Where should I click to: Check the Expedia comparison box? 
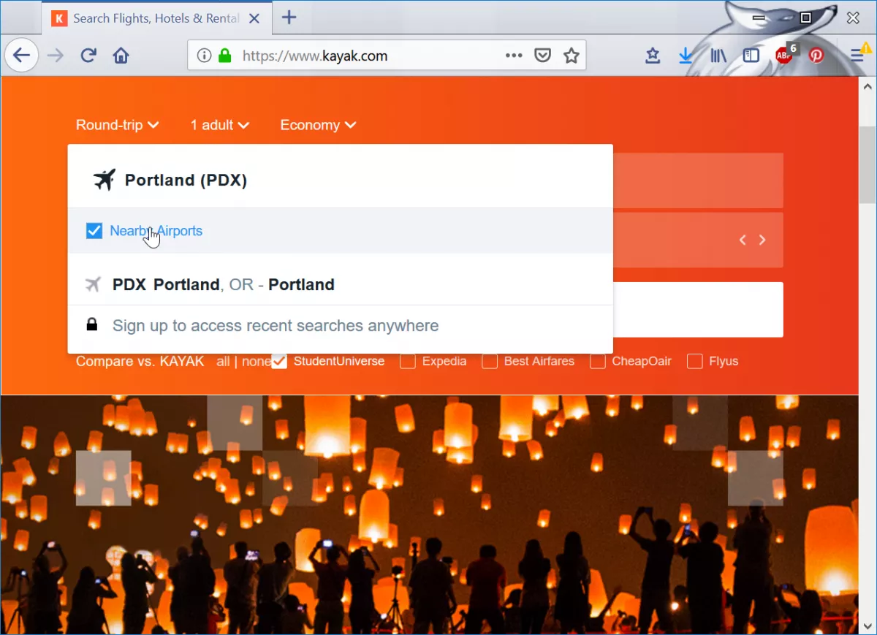coord(408,361)
